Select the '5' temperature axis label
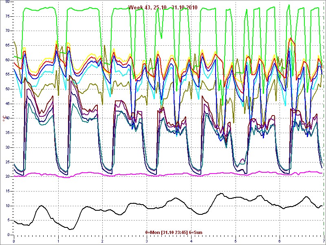This screenshot has width=326, height=245. (x=8, y=220)
